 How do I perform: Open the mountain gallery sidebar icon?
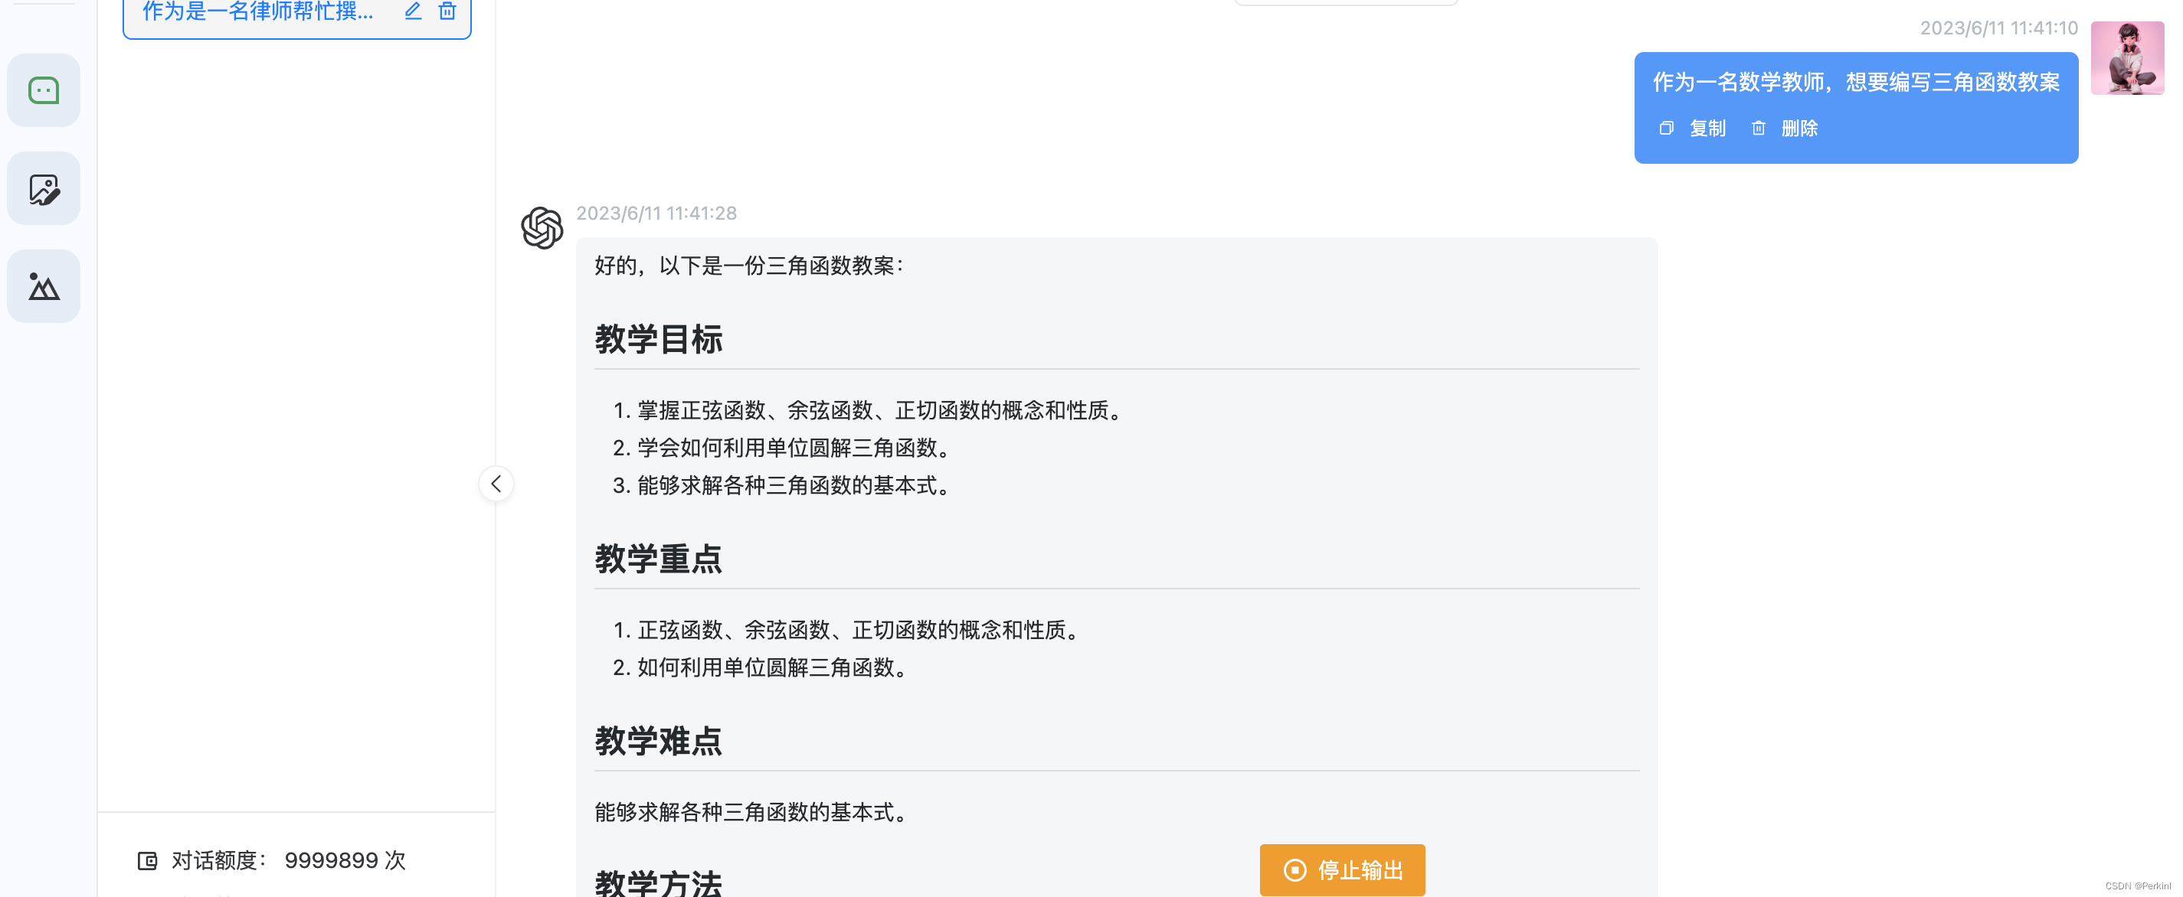(x=44, y=286)
